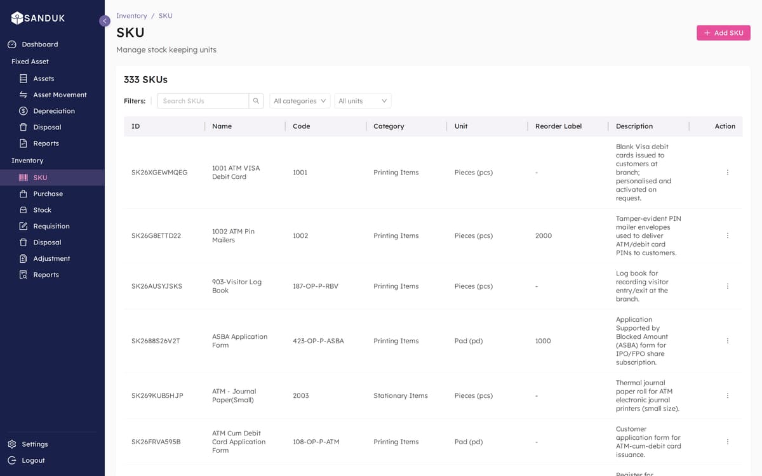Click the Asset Movement arrows icon
Image resolution: width=762 pixels, height=476 pixels.
click(x=23, y=95)
